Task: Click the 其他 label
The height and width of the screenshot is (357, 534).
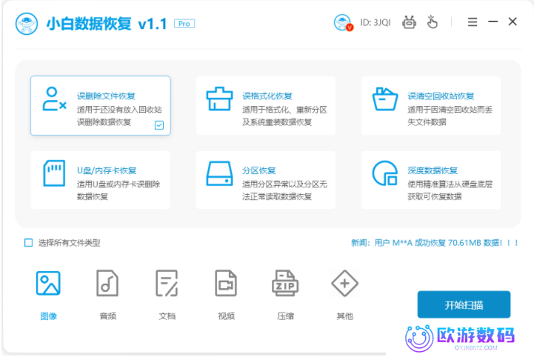Action: pyautogui.click(x=344, y=316)
